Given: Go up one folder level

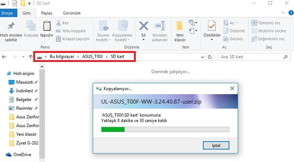Looking at the screenshot, I should pyautogui.click(x=31, y=57).
